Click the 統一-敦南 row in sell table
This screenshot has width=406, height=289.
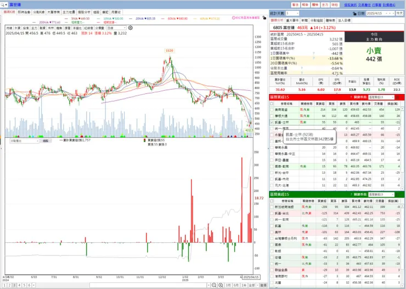click(x=336, y=220)
